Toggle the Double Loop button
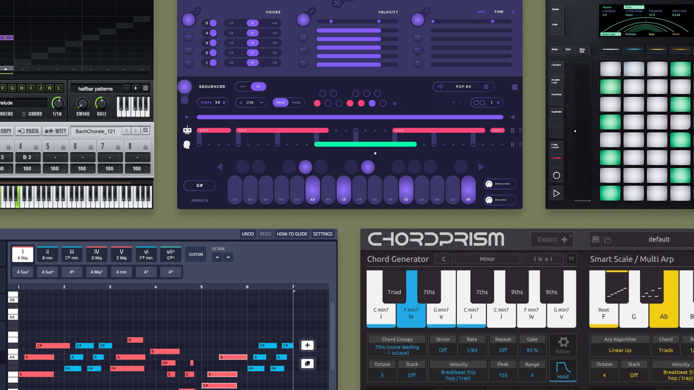The image size is (694, 390). click(556, 81)
